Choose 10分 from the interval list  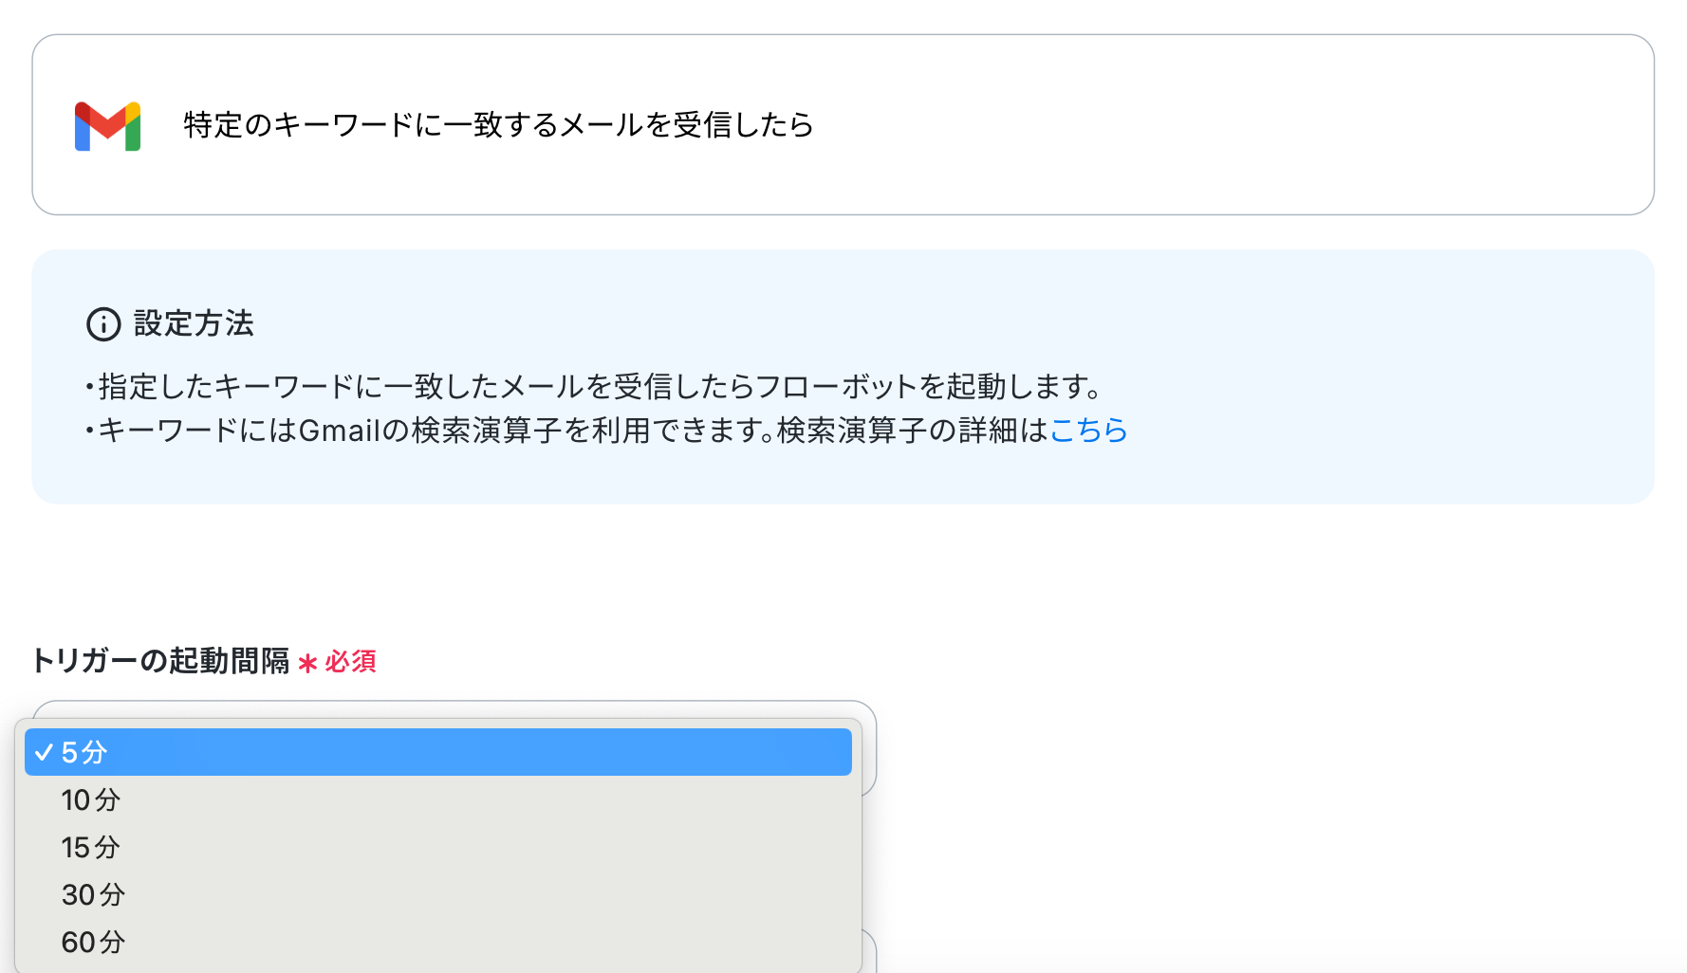coord(438,799)
